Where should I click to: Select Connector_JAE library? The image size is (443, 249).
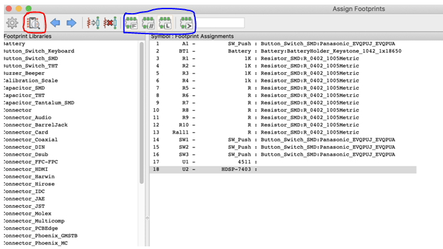pyautogui.click(x=24, y=199)
